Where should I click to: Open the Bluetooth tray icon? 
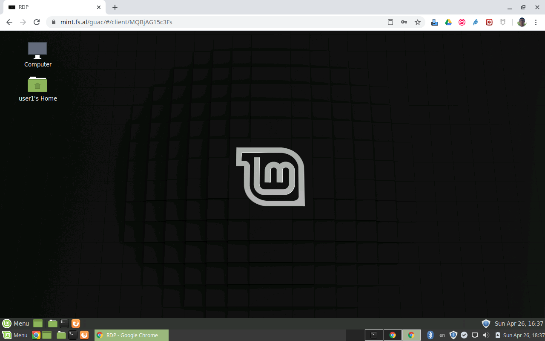(430, 335)
